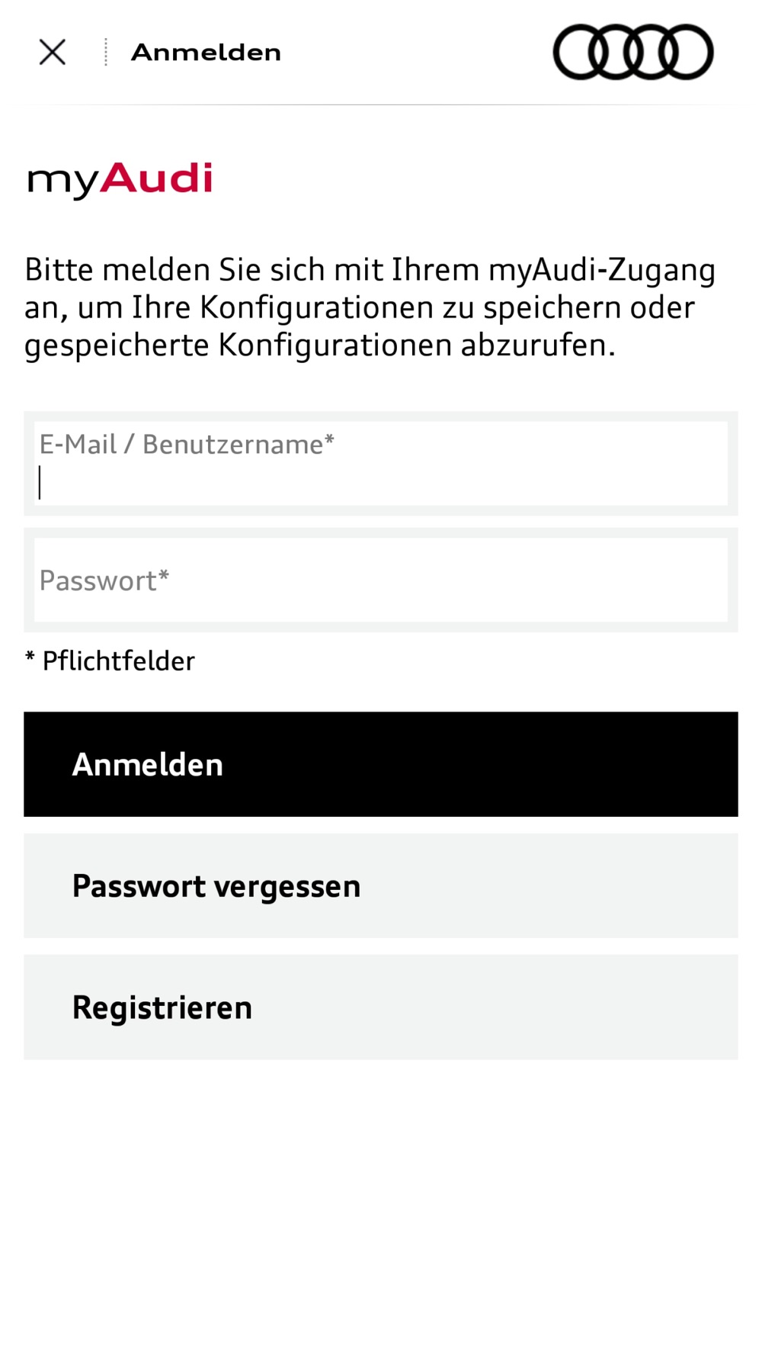
Task: Click the "* Pflichtfelder" note
Action: pyautogui.click(x=110, y=661)
